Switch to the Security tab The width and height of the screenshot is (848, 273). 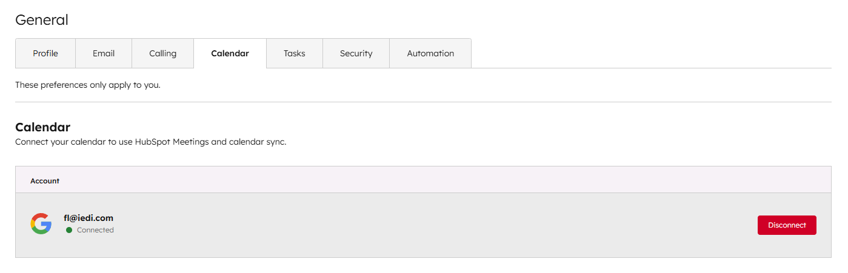[x=356, y=53]
